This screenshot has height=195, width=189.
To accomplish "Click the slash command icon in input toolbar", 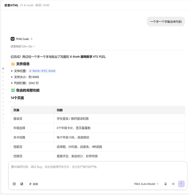I will [14, 184].
